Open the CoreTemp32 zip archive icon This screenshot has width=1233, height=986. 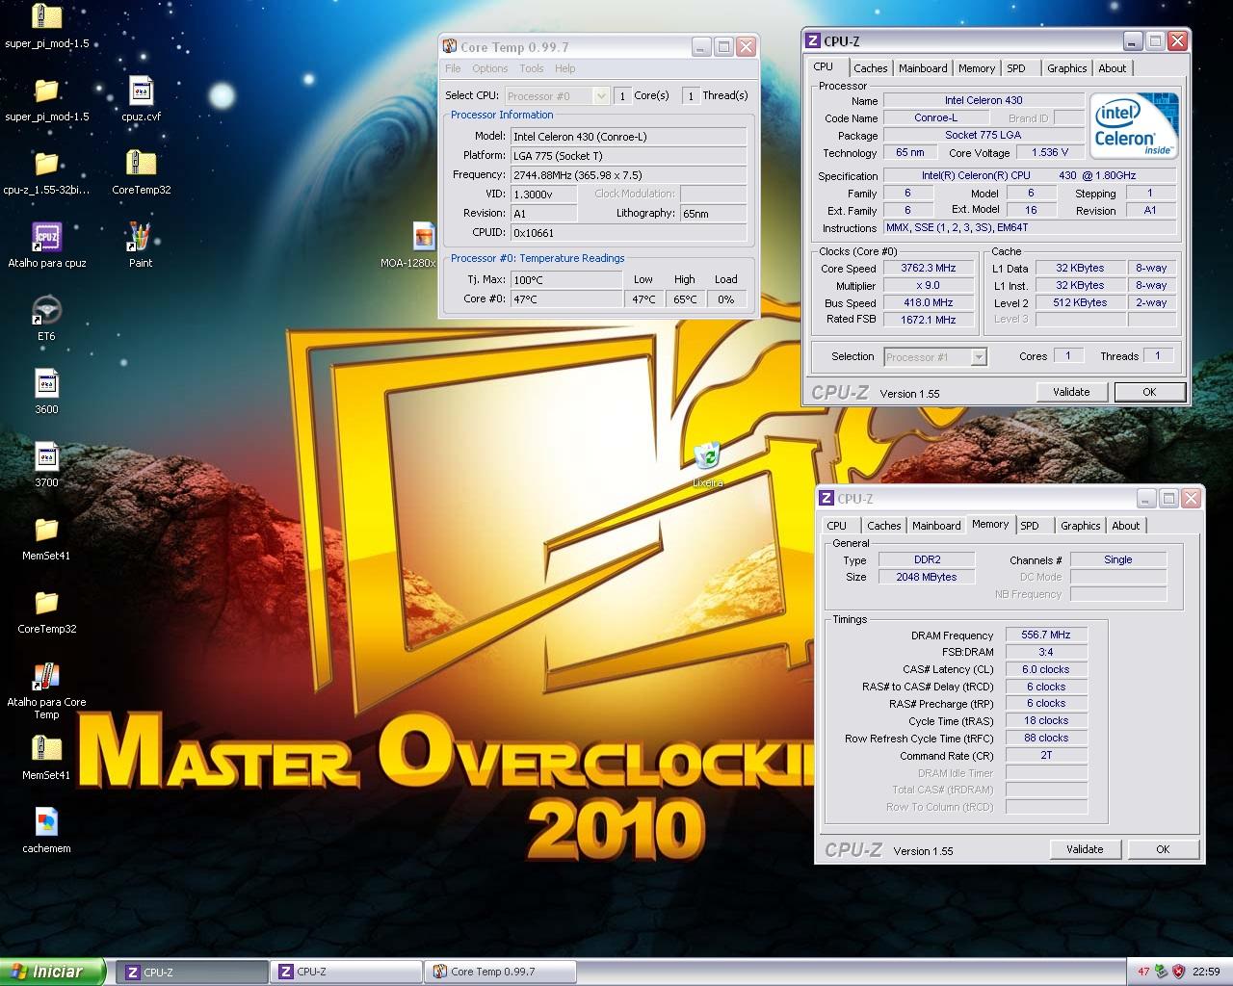(x=141, y=164)
